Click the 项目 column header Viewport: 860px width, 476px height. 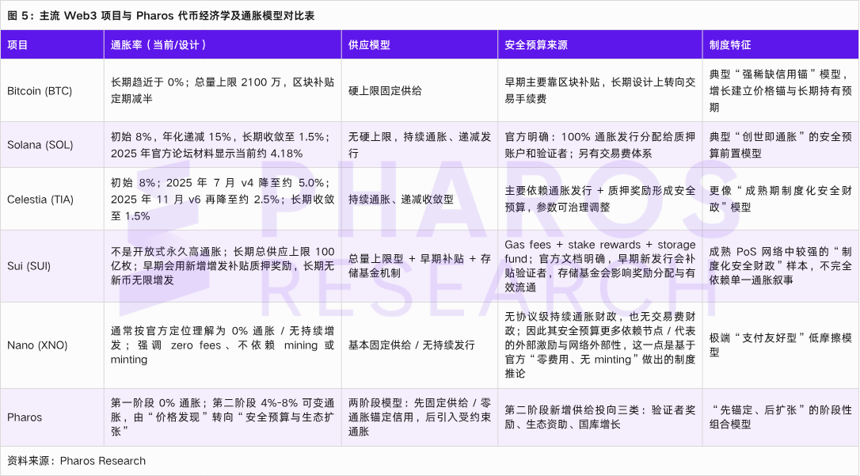tap(17, 45)
